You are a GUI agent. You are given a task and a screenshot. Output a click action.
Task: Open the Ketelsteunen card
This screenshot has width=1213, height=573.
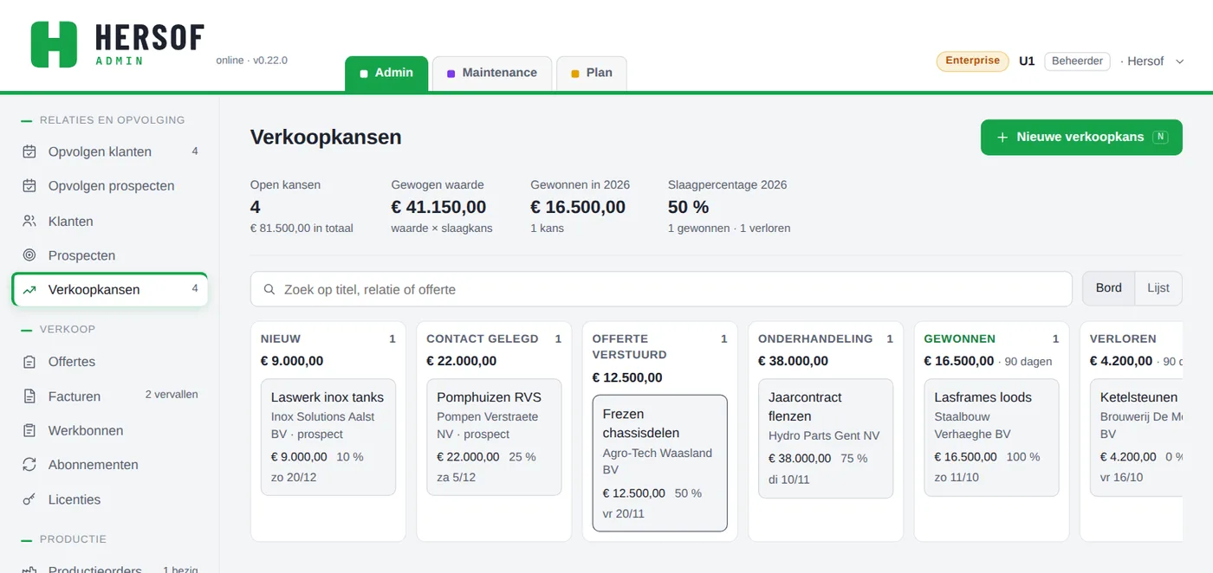click(1137, 437)
